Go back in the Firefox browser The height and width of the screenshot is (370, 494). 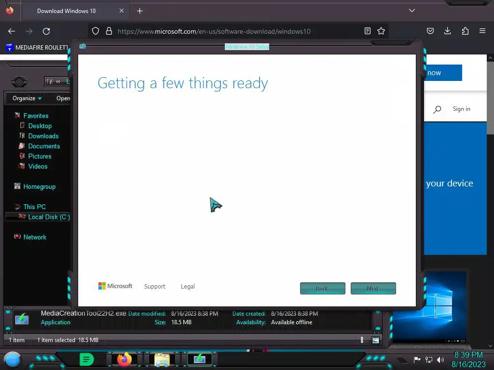click(x=12, y=31)
